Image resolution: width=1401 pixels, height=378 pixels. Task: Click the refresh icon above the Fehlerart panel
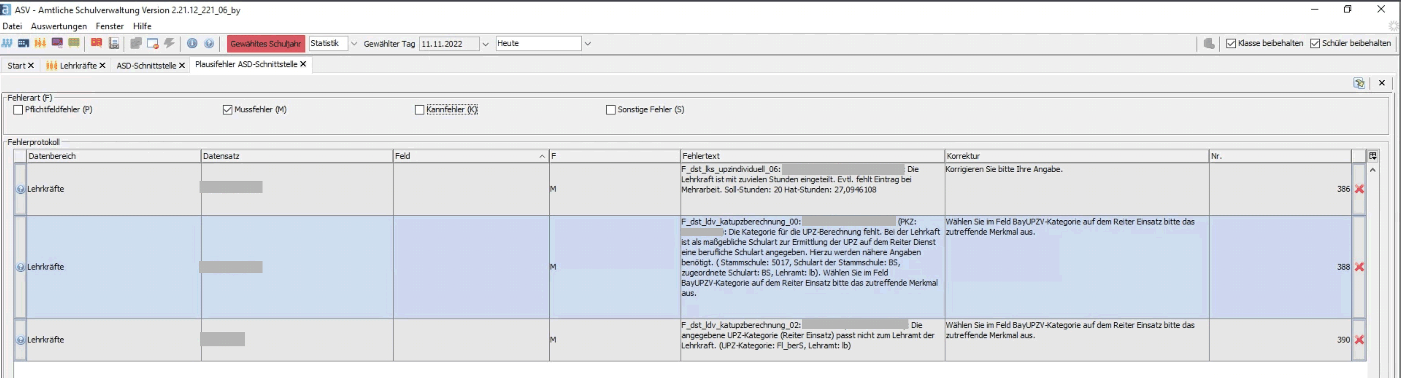pyautogui.click(x=1359, y=83)
